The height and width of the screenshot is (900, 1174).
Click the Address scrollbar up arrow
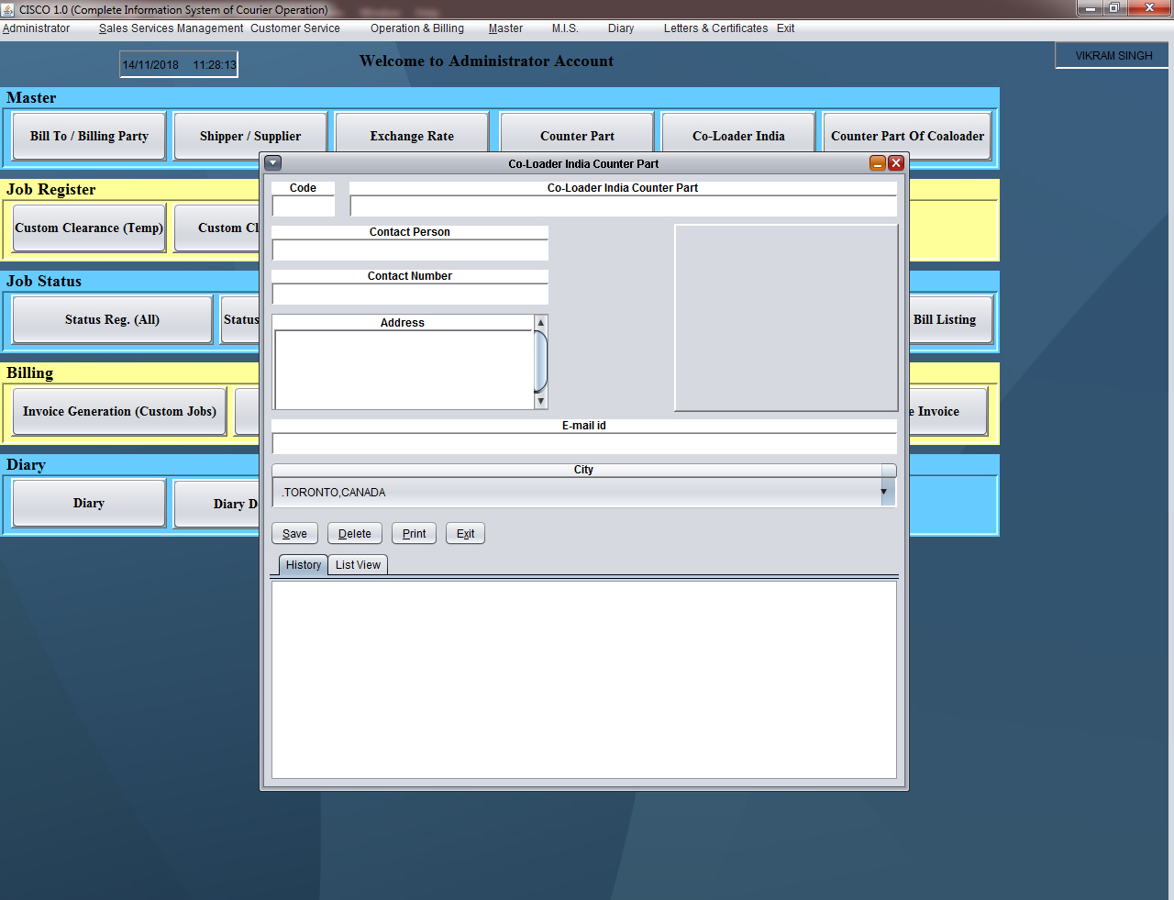[541, 322]
